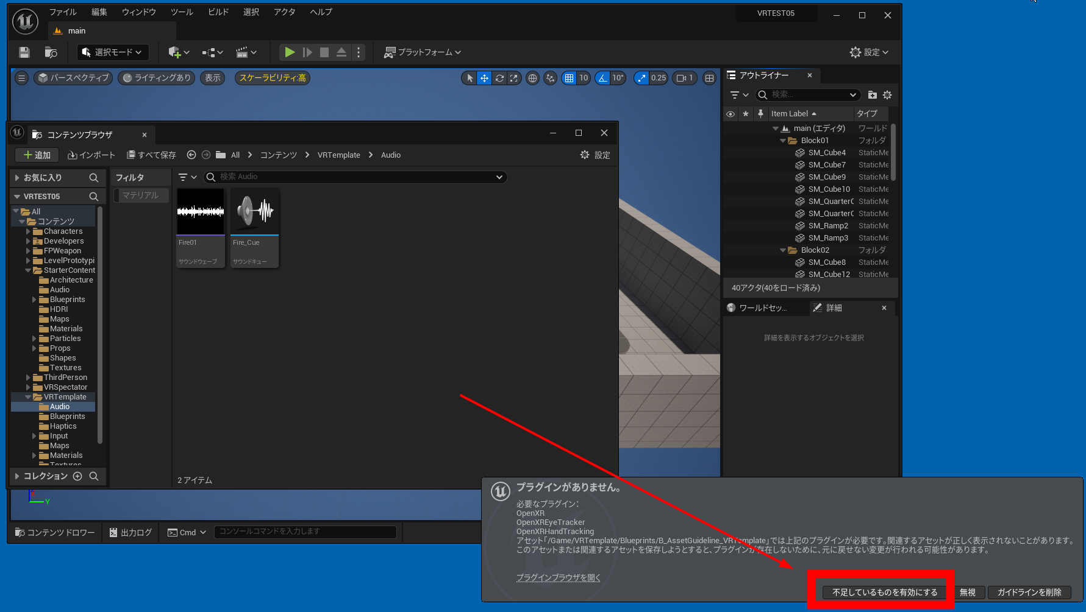Viewport: 1086px width, 612px height.
Task: Select the scale transform tool in viewport
Action: pos(514,78)
